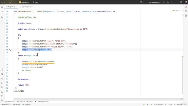
Task: Open more run actions menu in title bar
Action: pos(172,2)
